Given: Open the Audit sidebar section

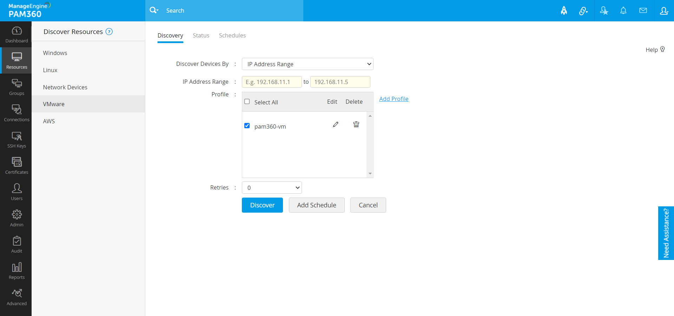Looking at the screenshot, I should point(16,245).
